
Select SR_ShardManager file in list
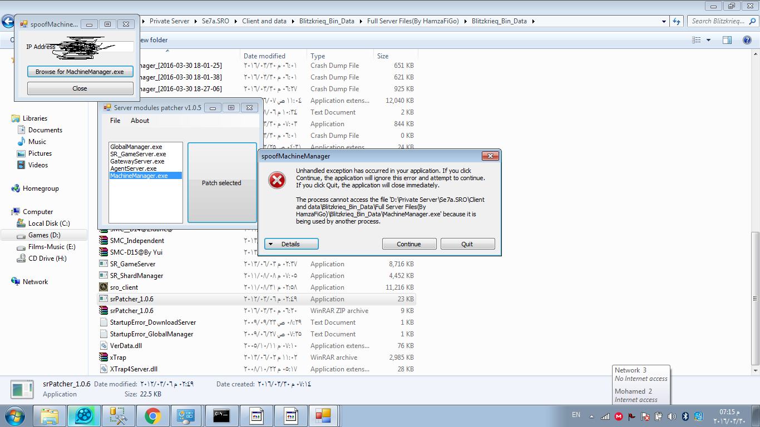point(136,276)
